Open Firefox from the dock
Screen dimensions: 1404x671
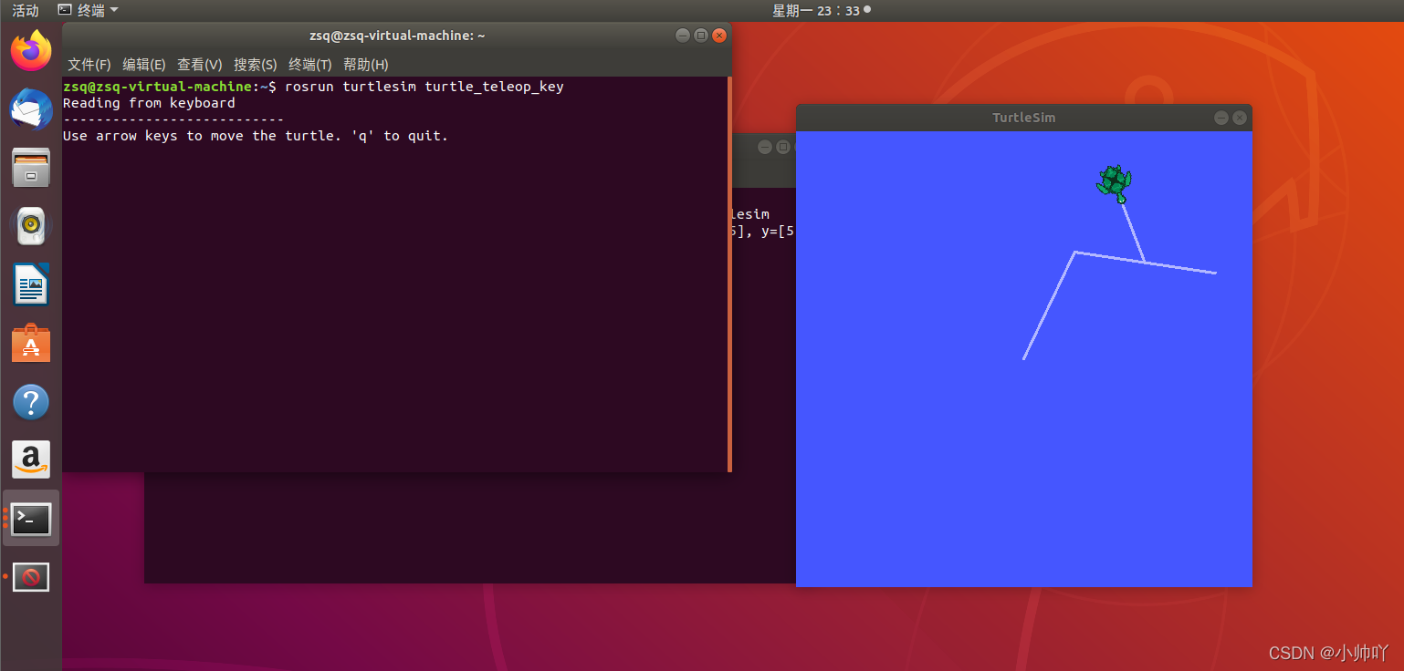point(31,50)
